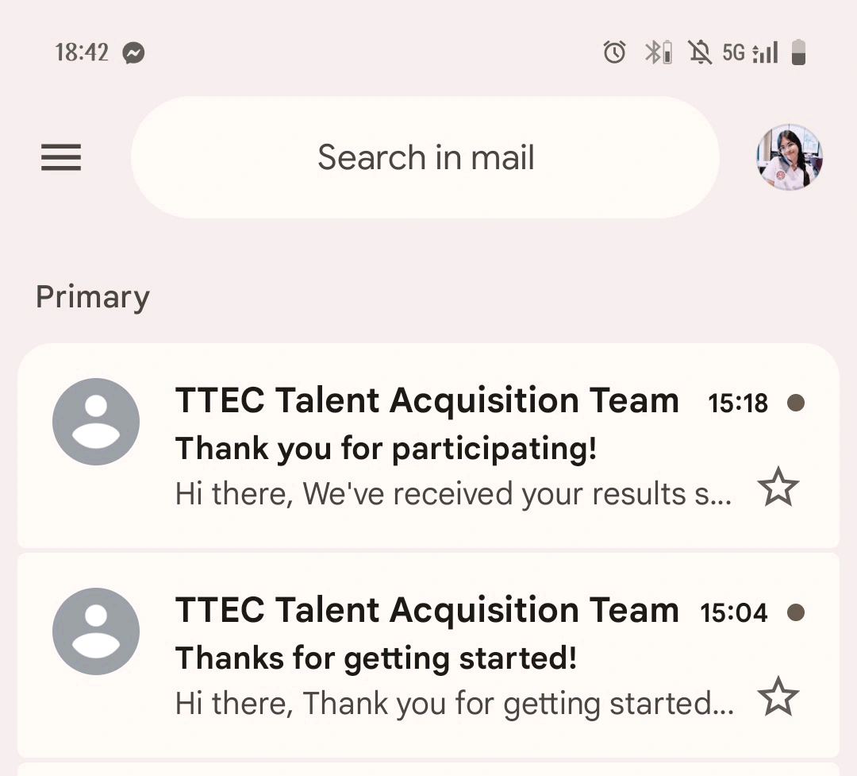
Task: Tap the battery level icon
Action: pyautogui.click(x=798, y=52)
